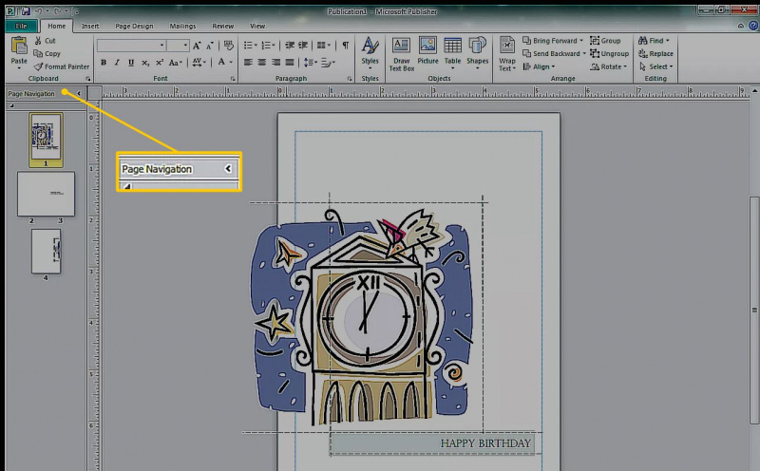Toggle underline formatting
760x471 pixels.
[x=131, y=63]
